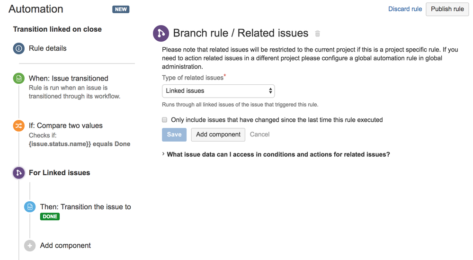473x260 pixels.
Task: Click the dropdown arrows on the Linked issues select
Action: tap(270, 91)
